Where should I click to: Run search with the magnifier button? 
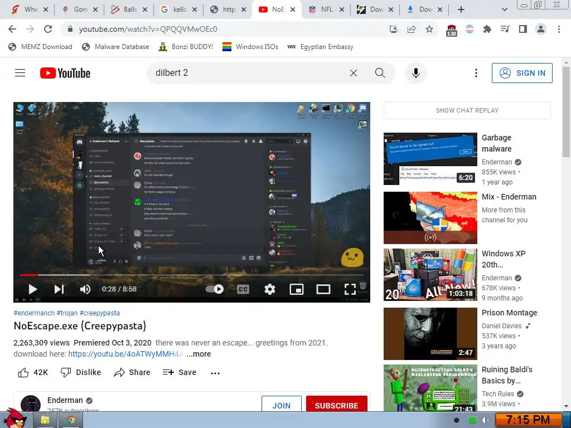click(380, 73)
